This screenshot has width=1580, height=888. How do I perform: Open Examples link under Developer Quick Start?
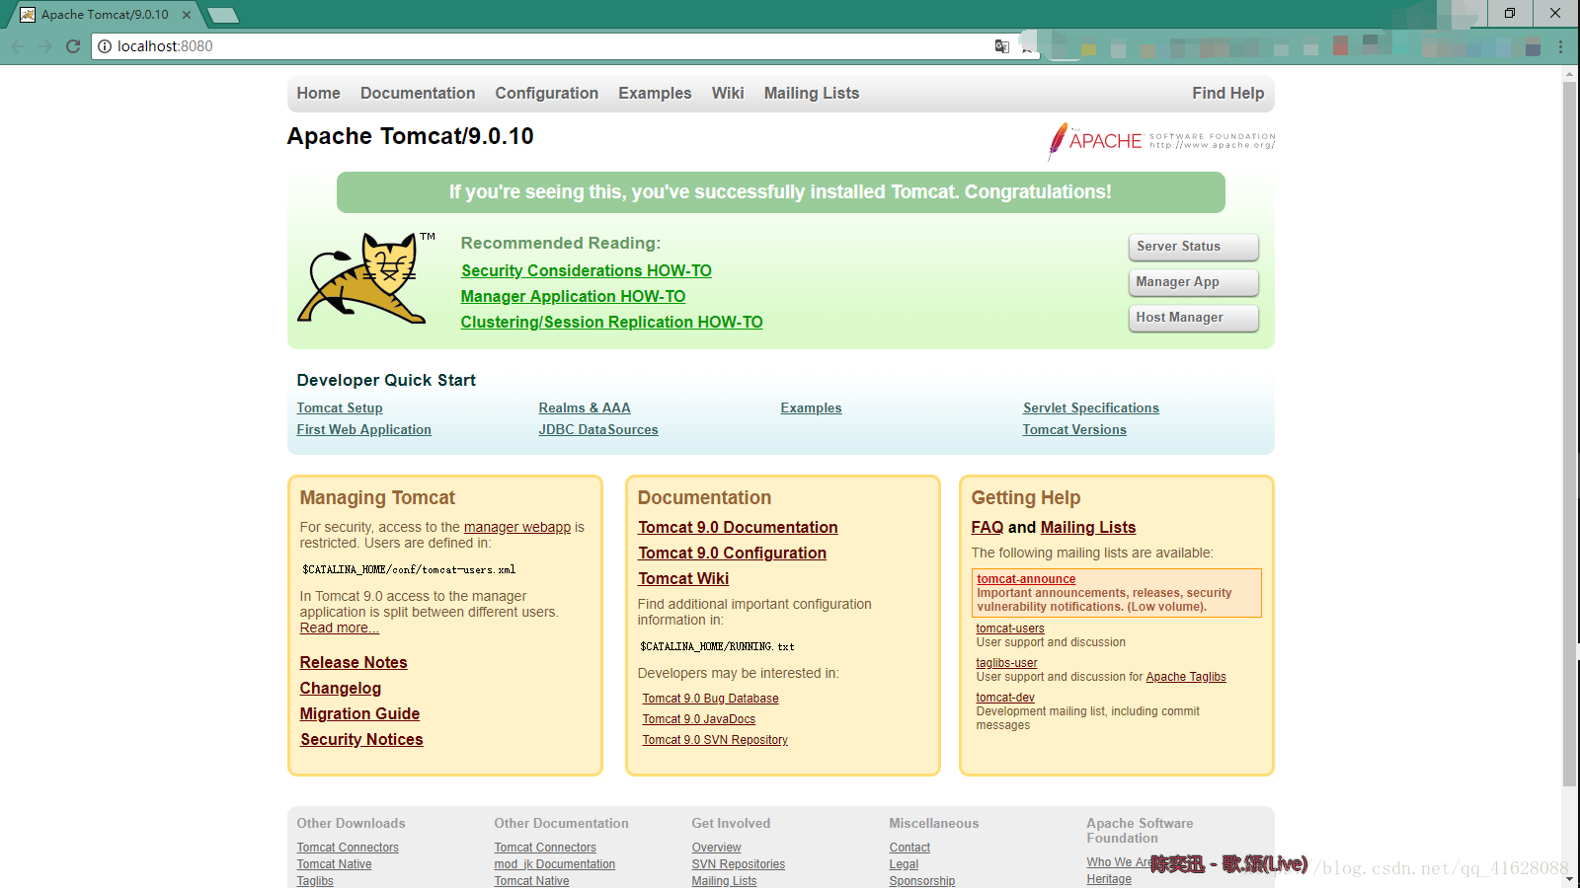811,407
